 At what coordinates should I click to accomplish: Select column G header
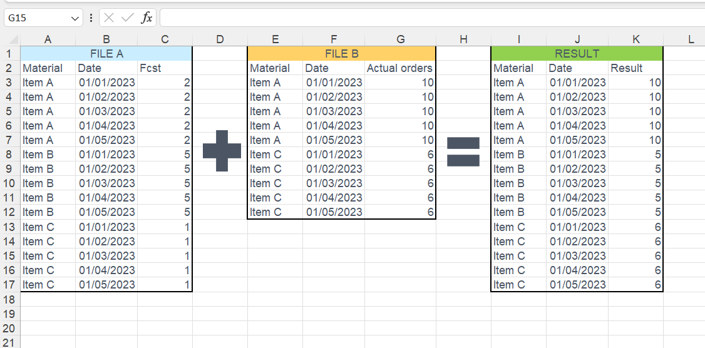click(401, 39)
